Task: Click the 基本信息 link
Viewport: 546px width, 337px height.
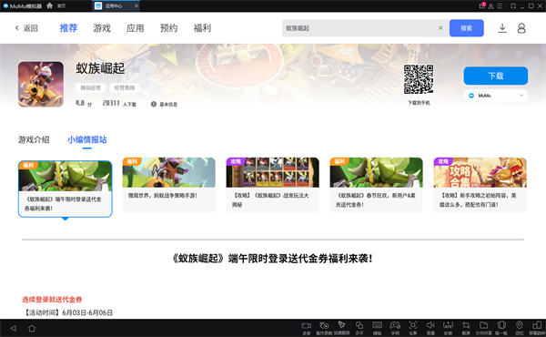Action: click(168, 105)
